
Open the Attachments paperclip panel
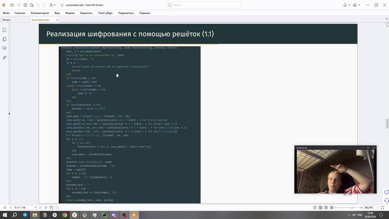pos(4,58)
